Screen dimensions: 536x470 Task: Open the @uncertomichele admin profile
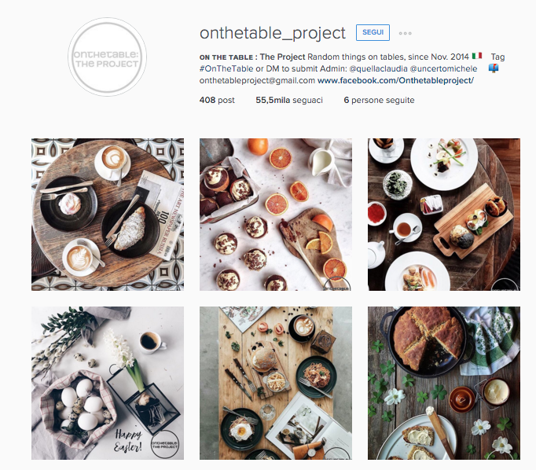pyautogui.click(x=443, y=68)
